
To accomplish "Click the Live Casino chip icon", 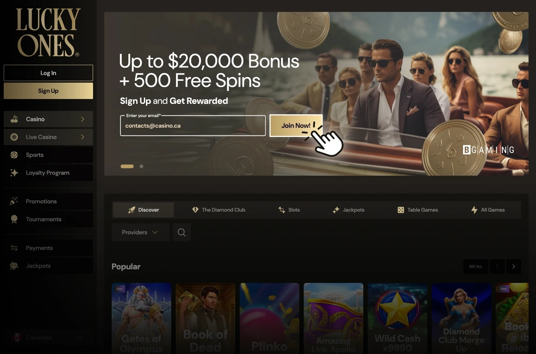I will coord(14,137).
